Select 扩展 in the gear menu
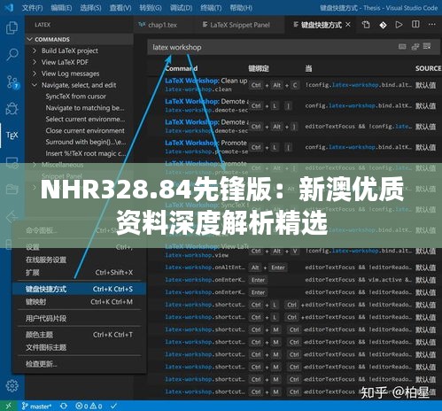This screenshot has height=411, width=442. click(x=79, y=272)
